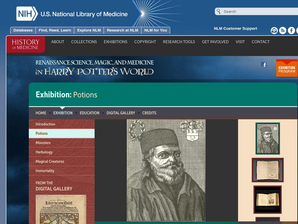Open the RESEARCH TOOLS menu
The height and width of the screenshot is (224, 298).
[179, 42]
